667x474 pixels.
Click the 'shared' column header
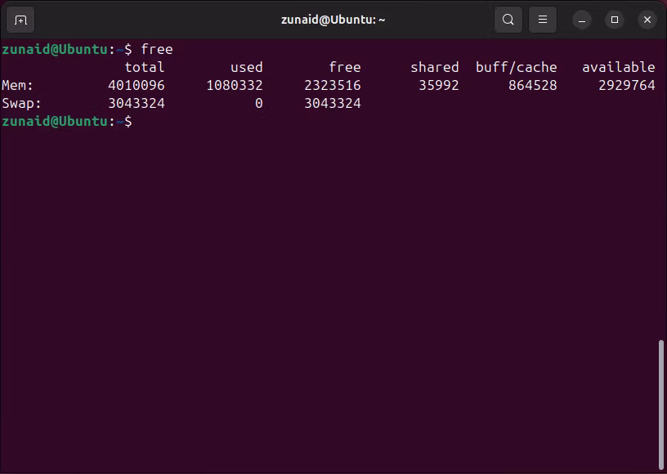click(434, 67)
